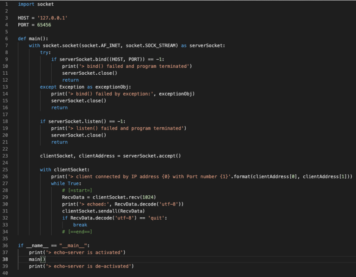This screenshot has height=277, width=356.
Task: Click 'def main():' function definition
Action: (33, 39)
